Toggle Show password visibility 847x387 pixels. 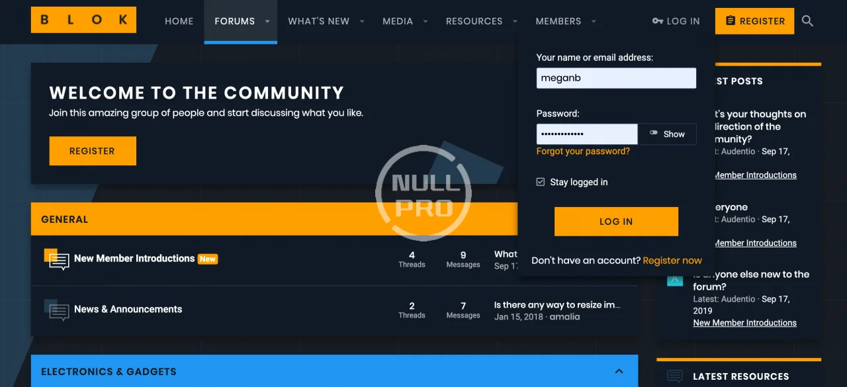(x=667, y=134)
